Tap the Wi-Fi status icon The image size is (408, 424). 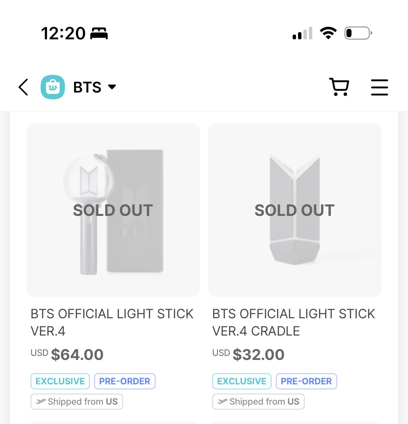click(328, 33)
